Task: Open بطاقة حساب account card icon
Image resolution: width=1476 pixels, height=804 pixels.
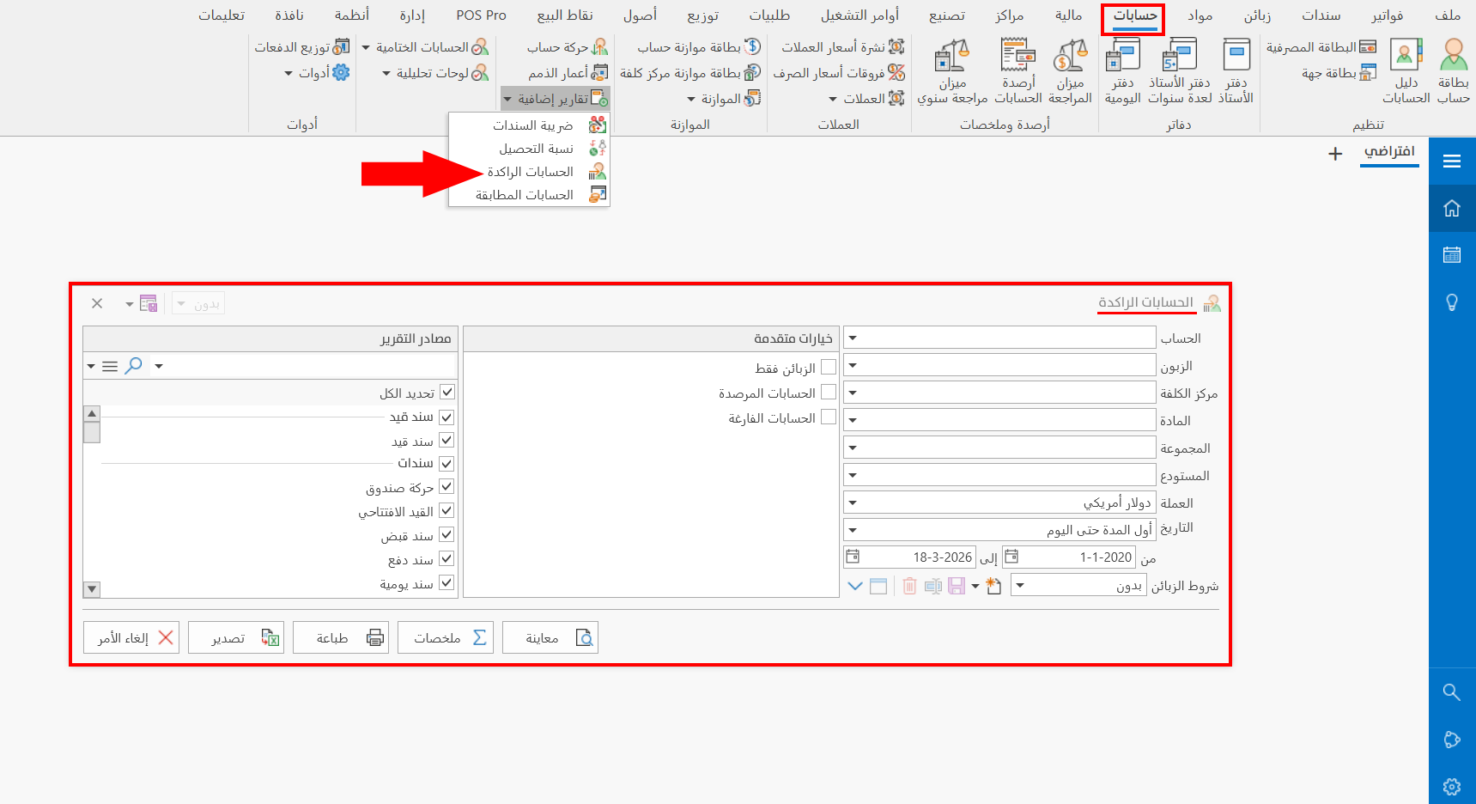Action: pyautogui.click(x=1453, y=70)
